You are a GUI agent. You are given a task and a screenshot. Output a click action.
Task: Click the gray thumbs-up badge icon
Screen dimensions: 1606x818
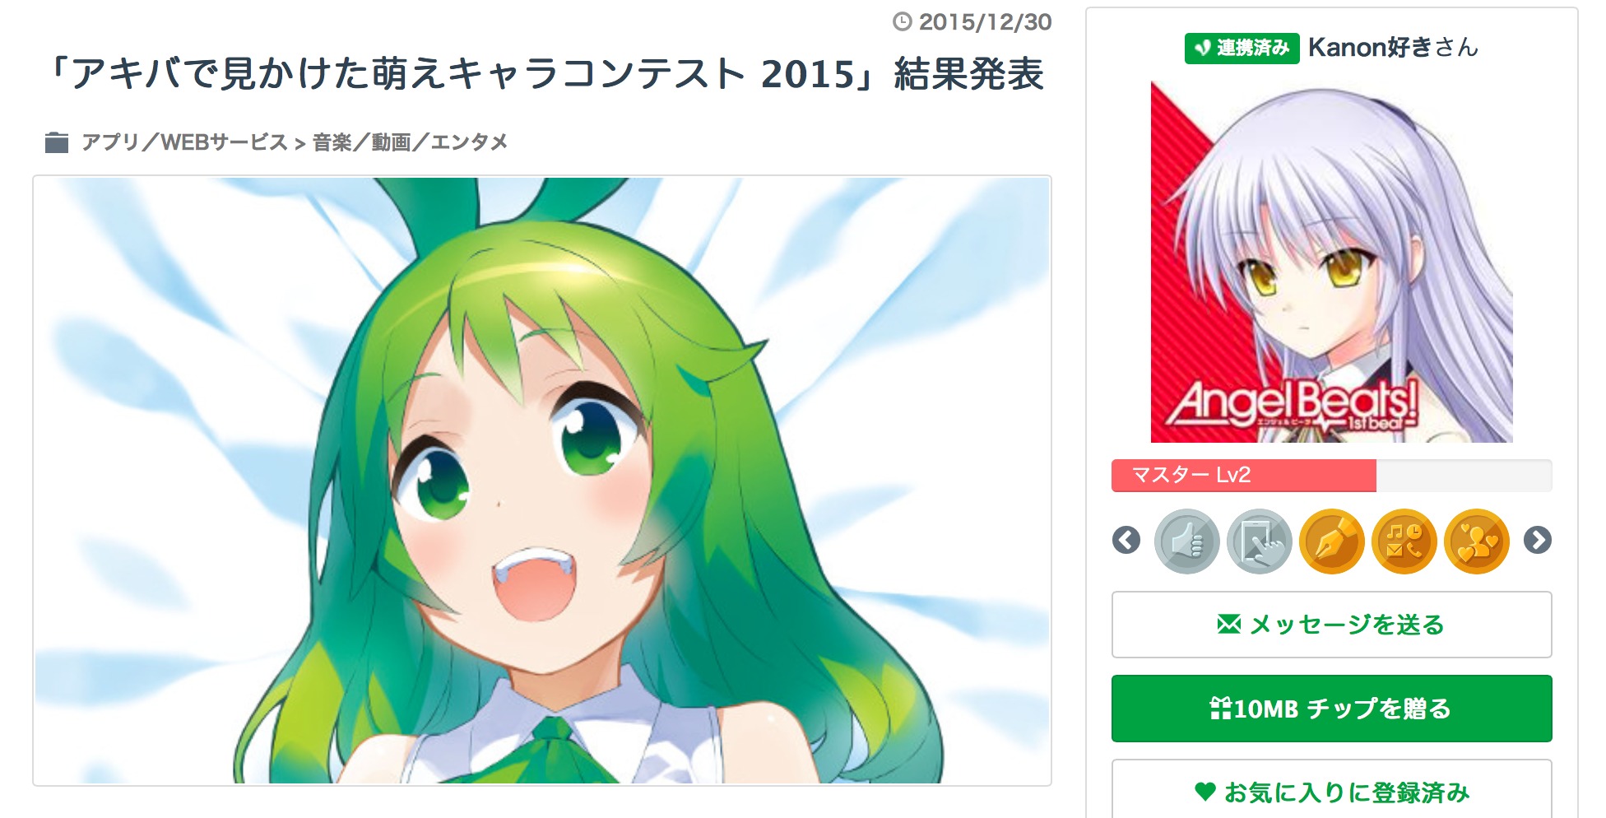(x=1186, y=541)
